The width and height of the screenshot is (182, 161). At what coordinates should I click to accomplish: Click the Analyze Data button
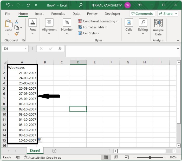pyautogui.click(x=158, y=27)
